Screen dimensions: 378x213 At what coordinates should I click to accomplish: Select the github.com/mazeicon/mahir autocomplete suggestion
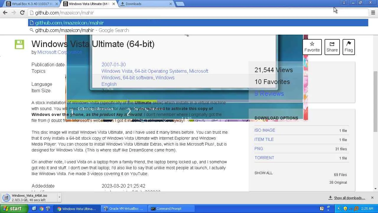198,23
